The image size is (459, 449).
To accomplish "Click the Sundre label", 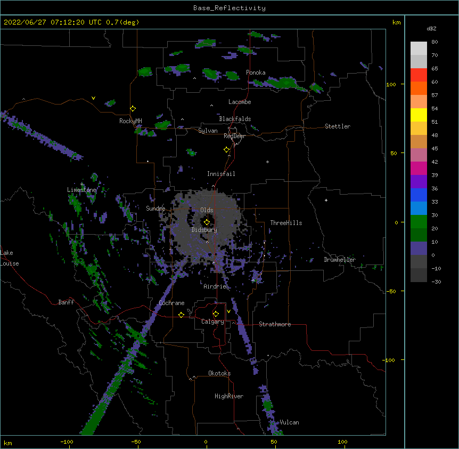I will click(x=155, y=209).
